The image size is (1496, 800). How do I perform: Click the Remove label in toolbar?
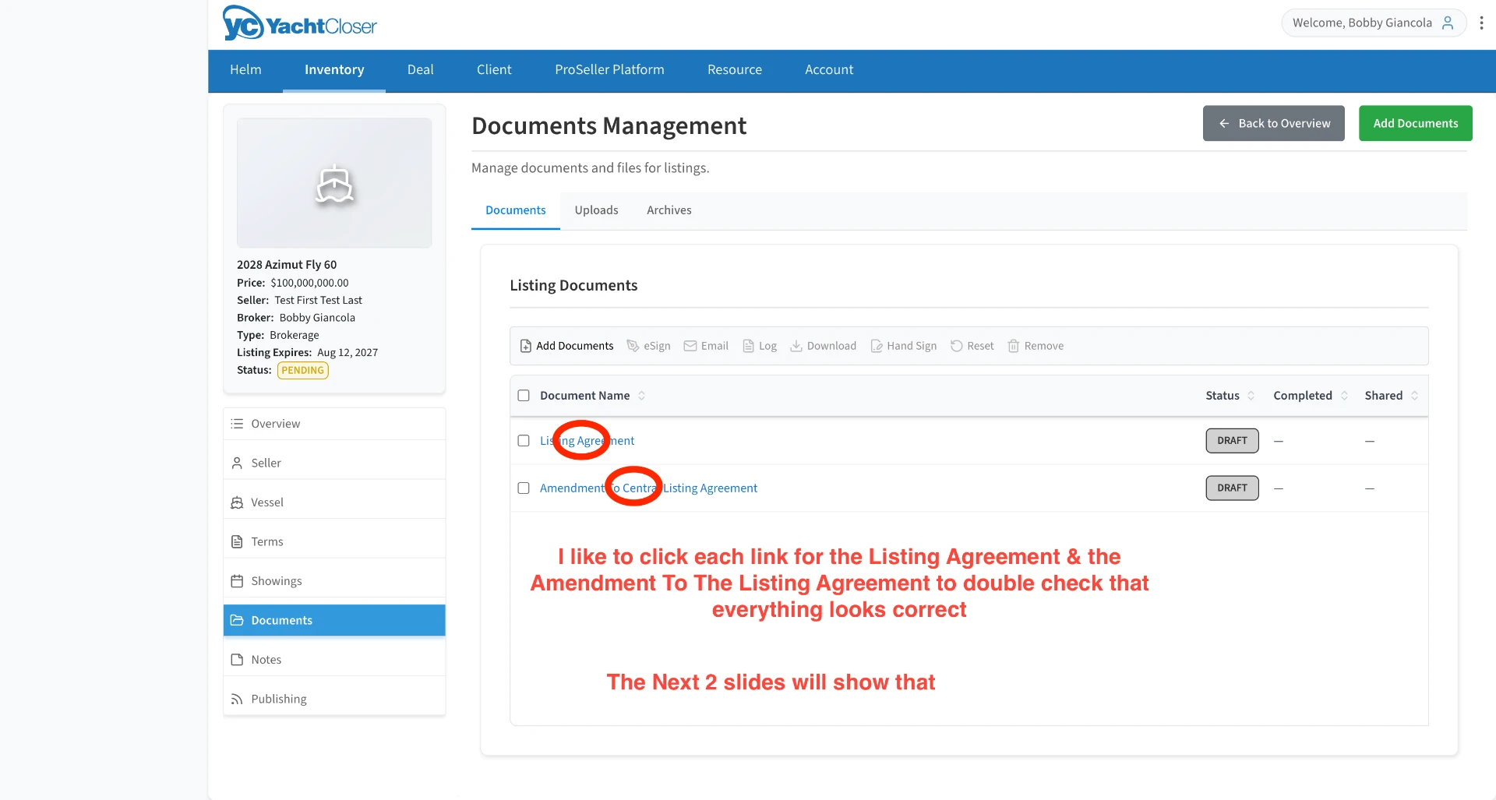click(x=1044, y=346)
